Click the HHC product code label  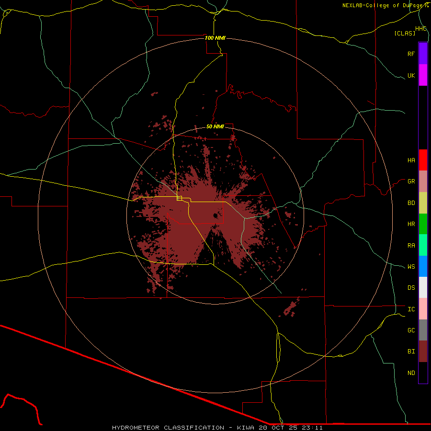coord(420,29)
